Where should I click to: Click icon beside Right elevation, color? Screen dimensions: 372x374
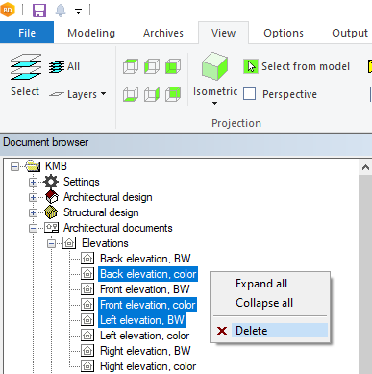(87, 366)
